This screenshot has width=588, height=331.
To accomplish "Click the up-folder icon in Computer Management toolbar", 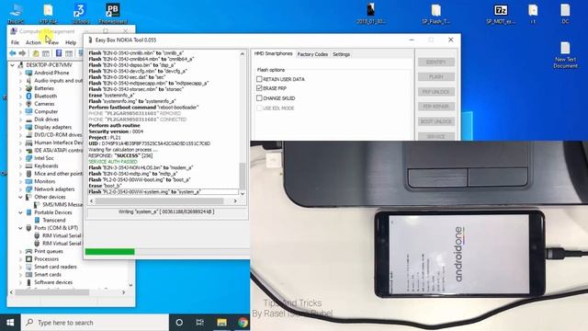I will (x=36, y=53).
